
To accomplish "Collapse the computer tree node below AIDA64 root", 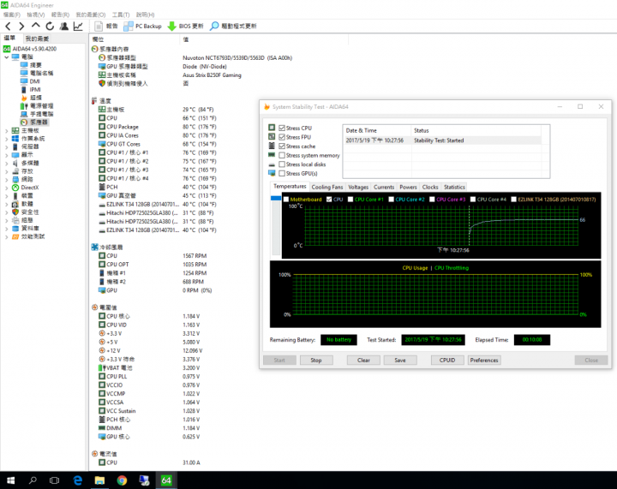I will [x=6, y=57].
